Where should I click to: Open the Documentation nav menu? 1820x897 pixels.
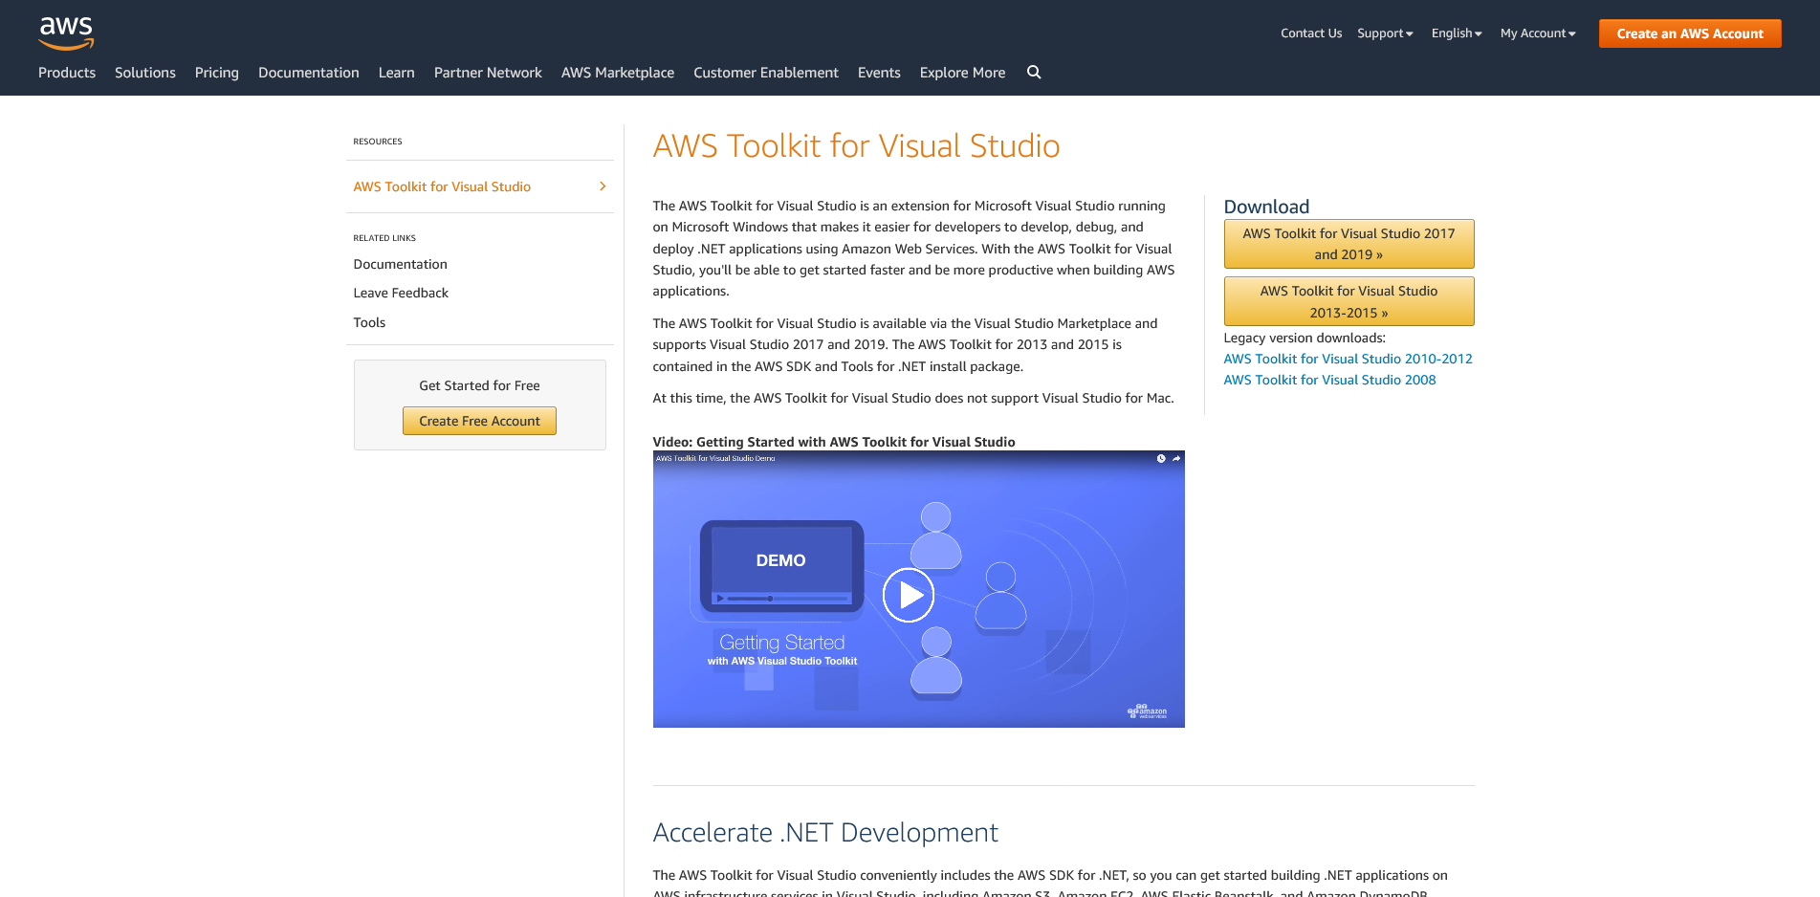309,73
